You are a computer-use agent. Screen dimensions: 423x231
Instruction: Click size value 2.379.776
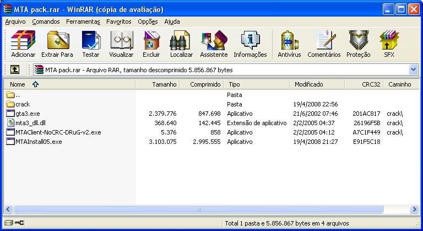[x=162, y=114]
